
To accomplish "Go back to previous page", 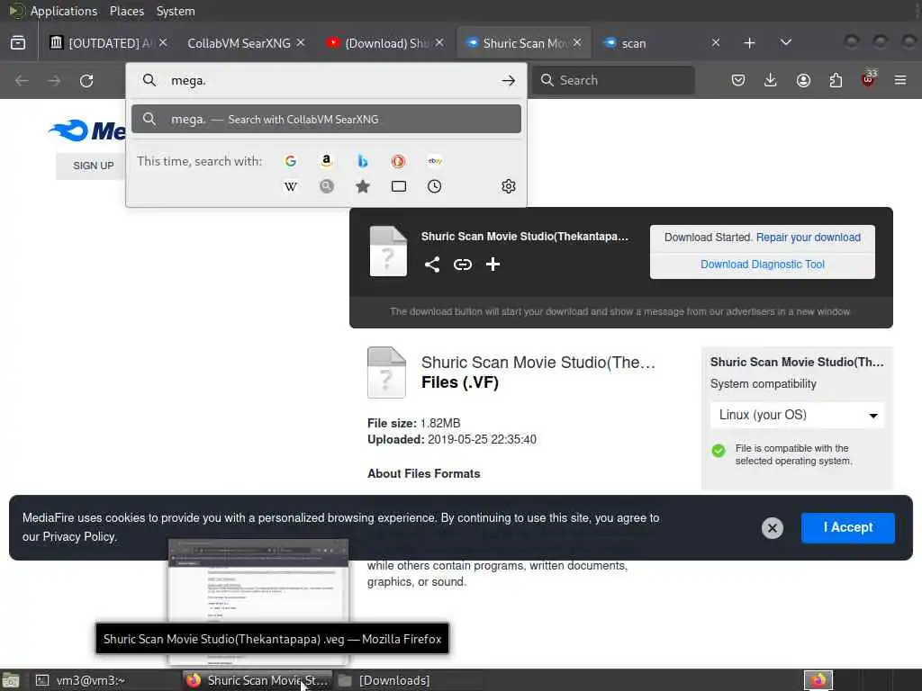I will coord(22,80).
